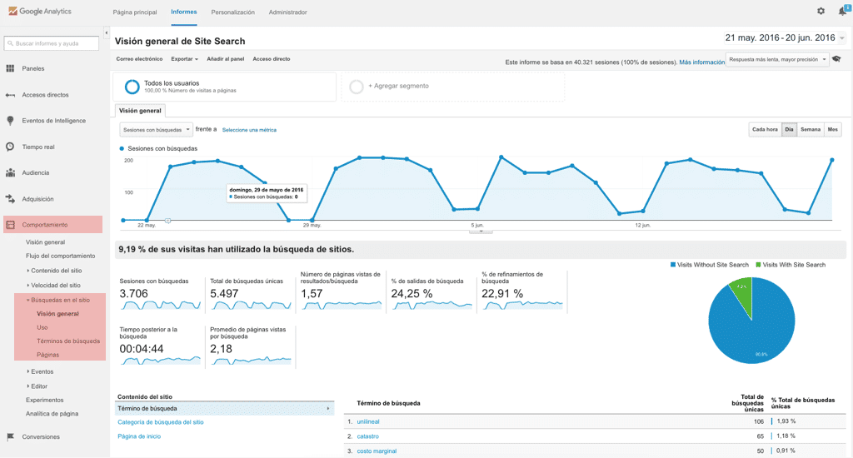Click the unilineal search term link
This screenshot has height=458, width=853.
click(370, 421)
